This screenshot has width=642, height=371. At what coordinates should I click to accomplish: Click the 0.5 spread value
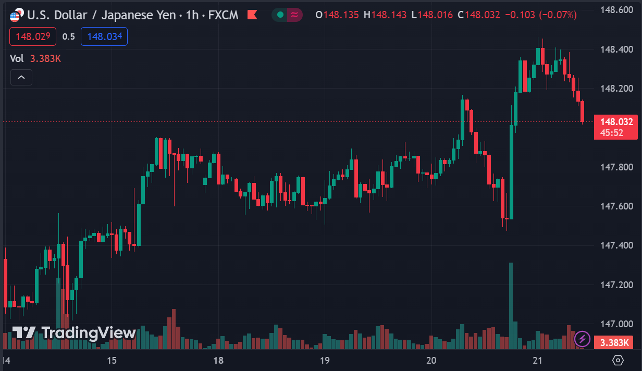pos(69,36)
